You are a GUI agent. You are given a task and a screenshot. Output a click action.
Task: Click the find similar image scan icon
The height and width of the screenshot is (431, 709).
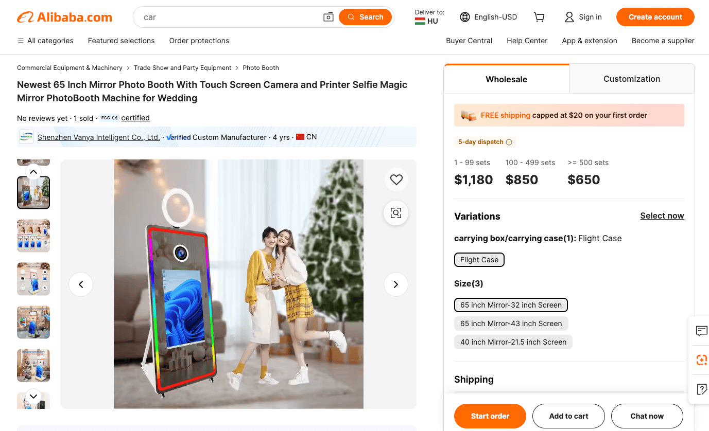coord(396,213)
